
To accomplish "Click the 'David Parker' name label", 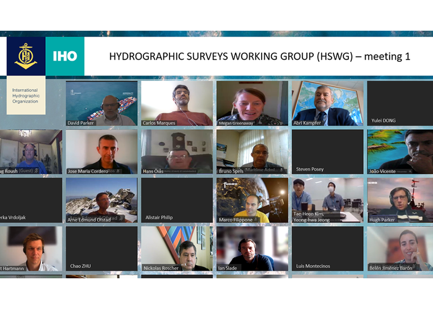I will 80,123.
